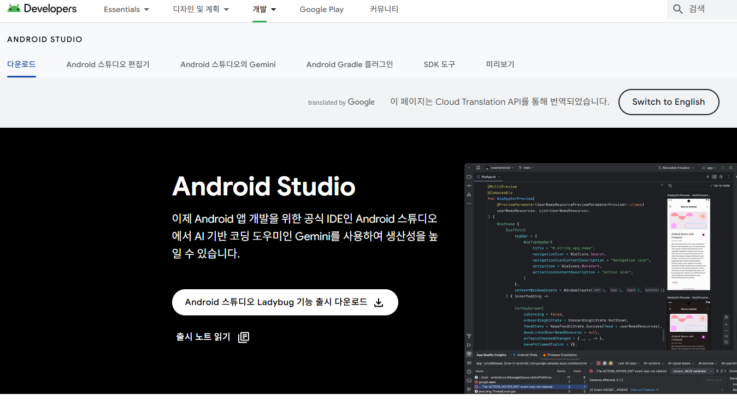Open the 커뮤니티 nav item
This screenshot has width=737, height=412.
coord(384,10)
